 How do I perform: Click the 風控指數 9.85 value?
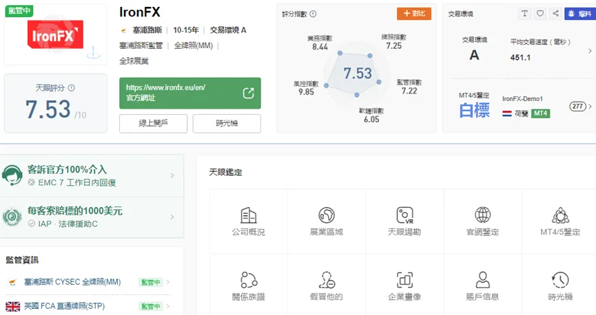click(x=306, y=92)
